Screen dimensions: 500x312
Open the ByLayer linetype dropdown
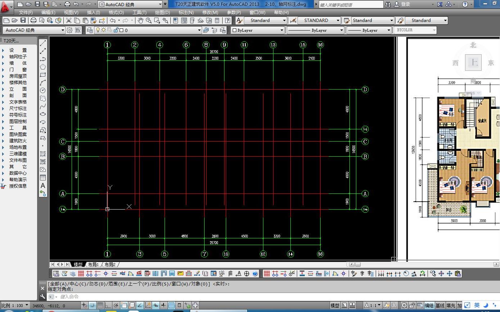tap(316, 30)
